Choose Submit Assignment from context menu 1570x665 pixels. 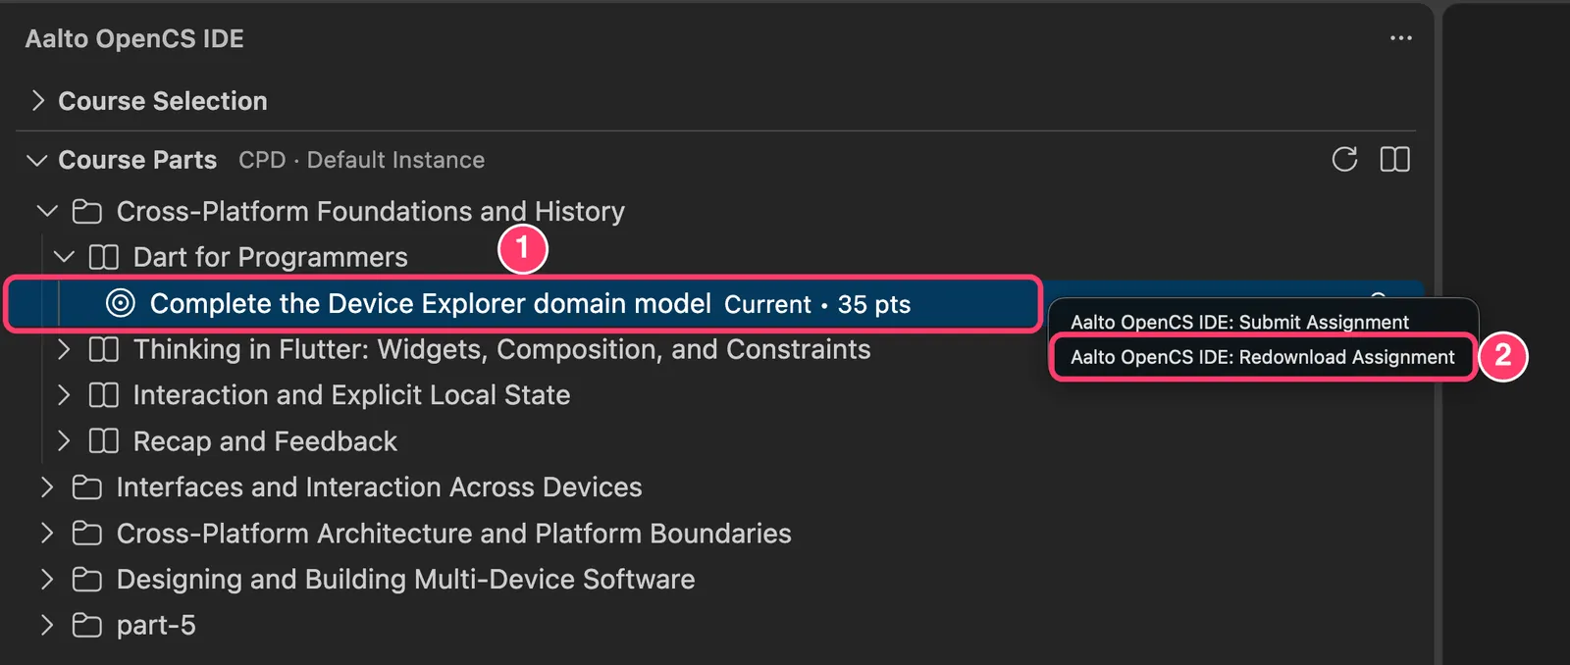(1239, 322)
